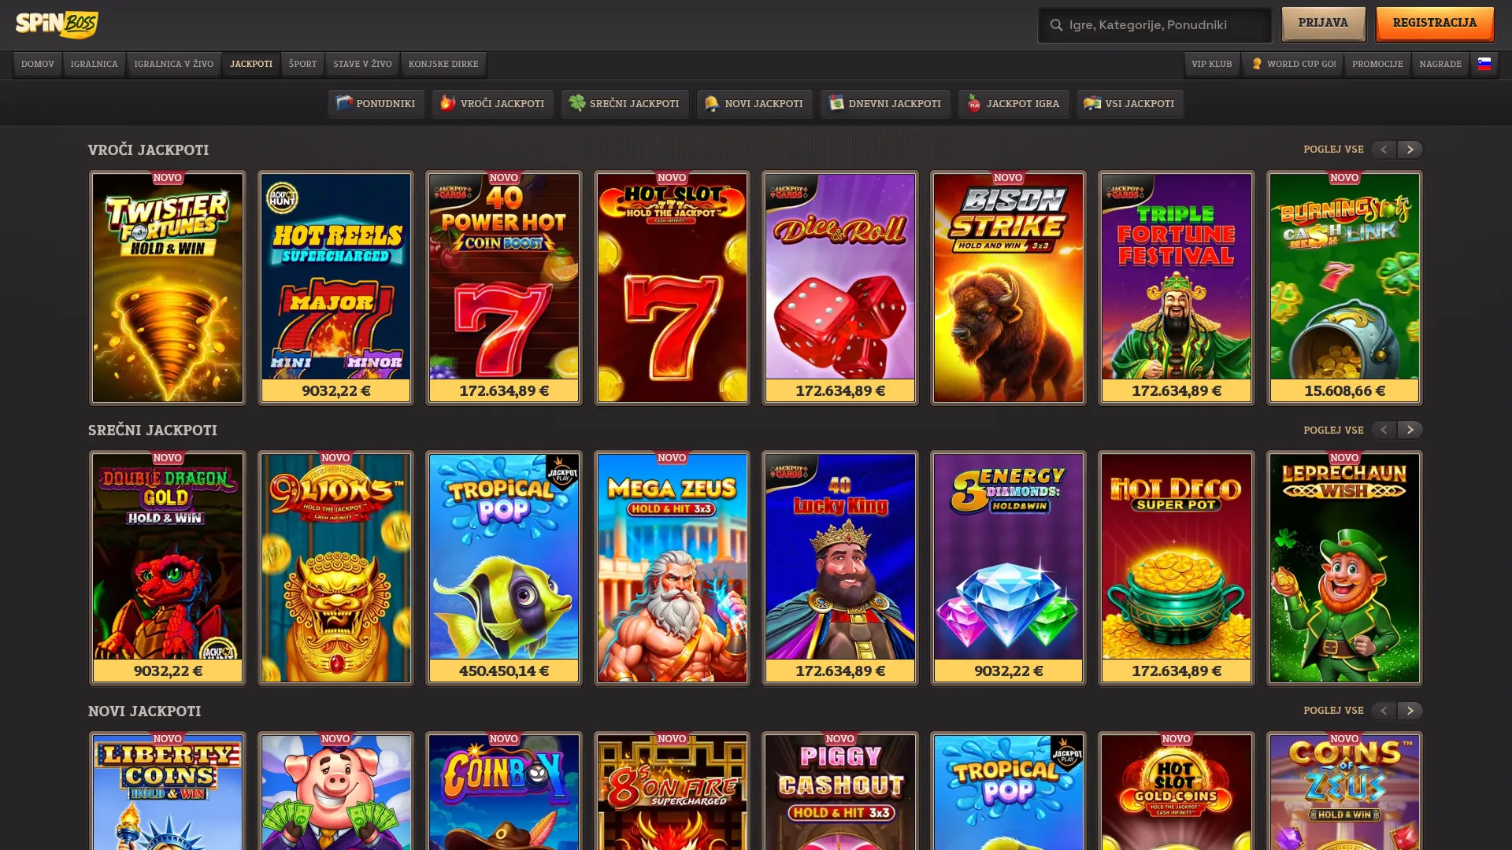Open the Slovenian flag language selector
The image size is (1512, 850).
(x=1484, y=64)
